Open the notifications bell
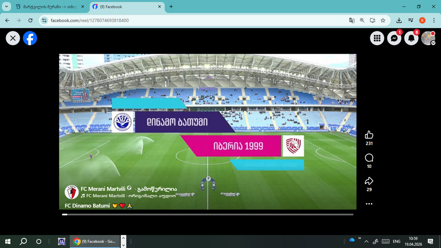This screenshot has width=441, height=248. 411,38
